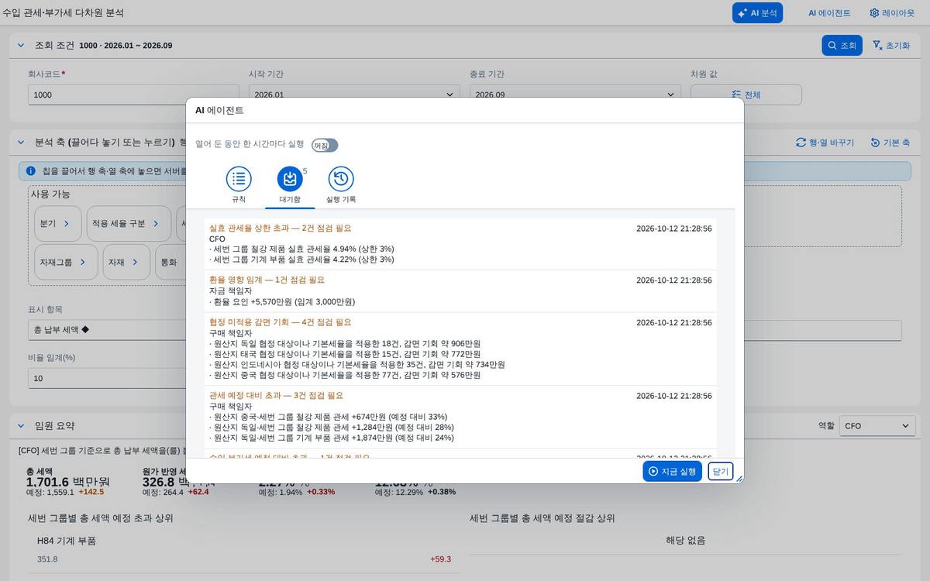Select the 자재그룹 dimension chip

66,263
